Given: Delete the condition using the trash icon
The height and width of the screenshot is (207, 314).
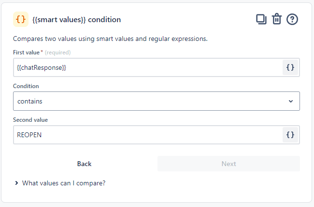Looking at the screenshot, I should pos(276,19).
